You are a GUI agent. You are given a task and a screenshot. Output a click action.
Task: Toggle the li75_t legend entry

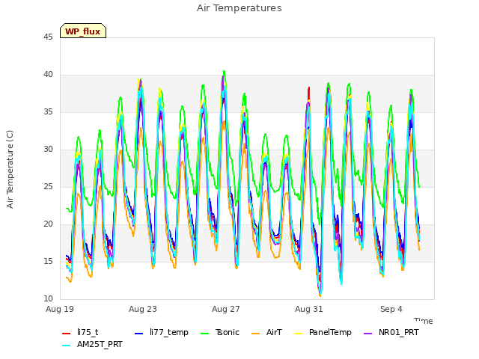pyautogui.click(x=80, y=332)
